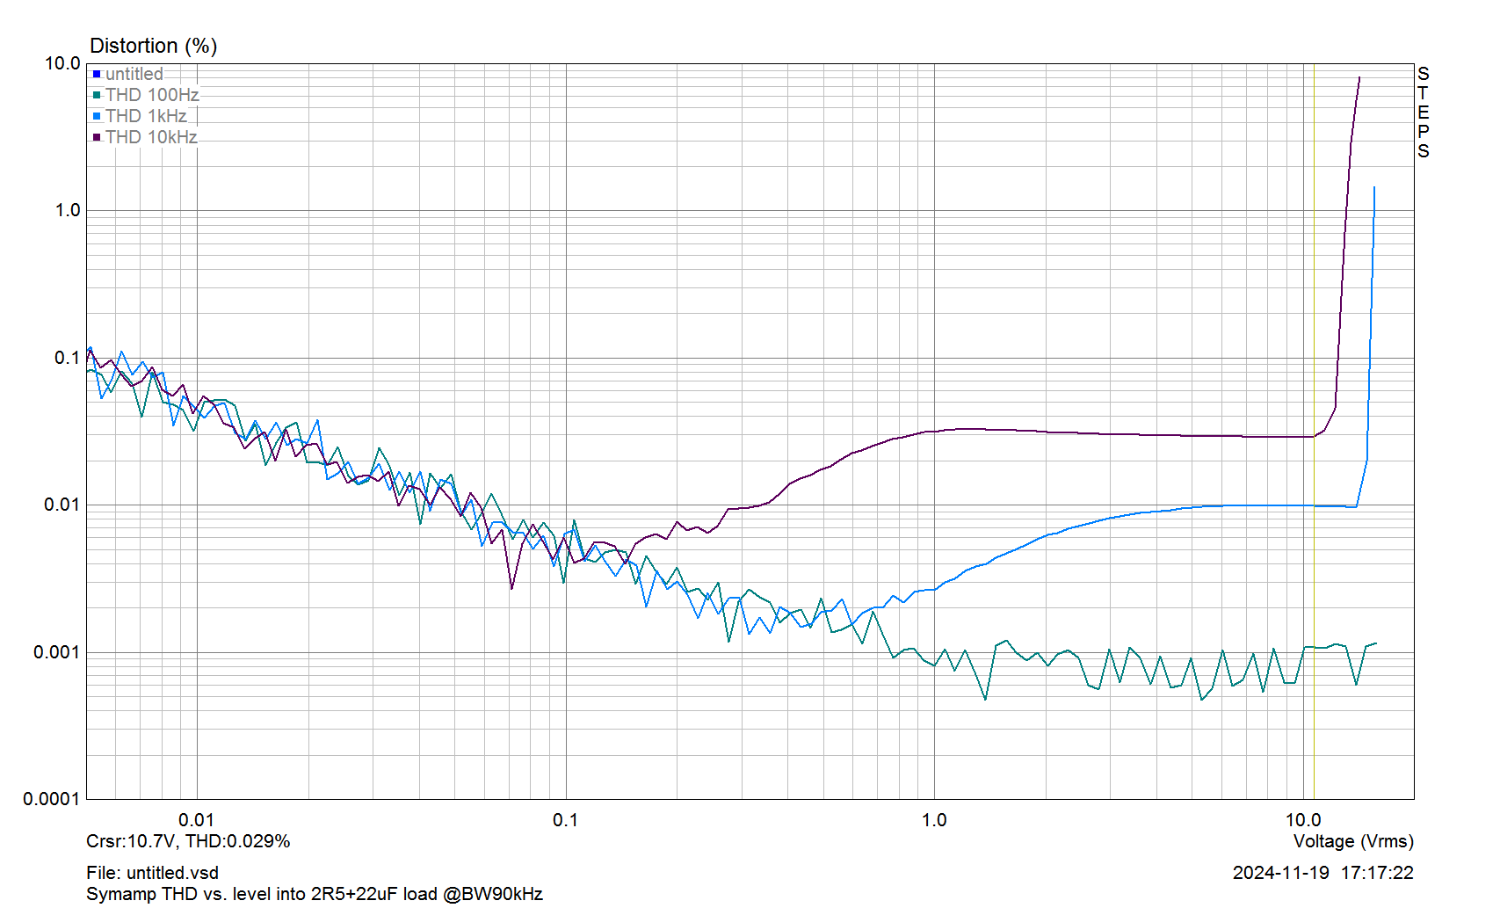Click the light blue swatch beside 'THD 1kHz'
This screenshot has height=908, width=1500.
pos(97,116)
